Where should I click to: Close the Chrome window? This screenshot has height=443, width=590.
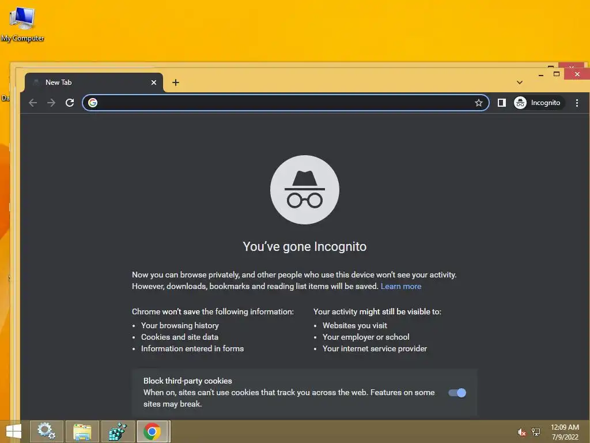(577, 74)
